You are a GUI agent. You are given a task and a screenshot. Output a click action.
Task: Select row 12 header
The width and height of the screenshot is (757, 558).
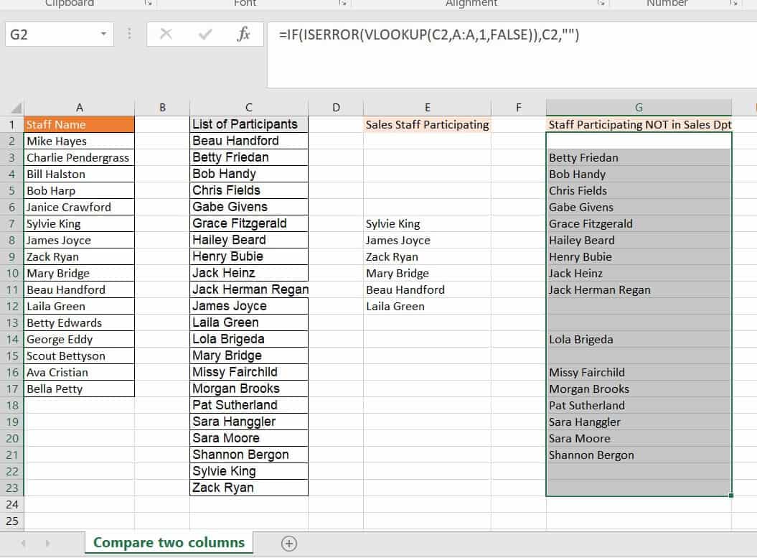[x=12, y=307]
